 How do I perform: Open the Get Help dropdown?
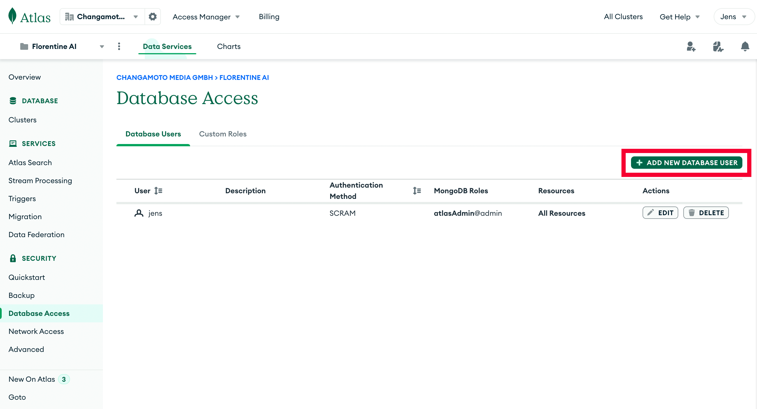(x=680, y=17)
